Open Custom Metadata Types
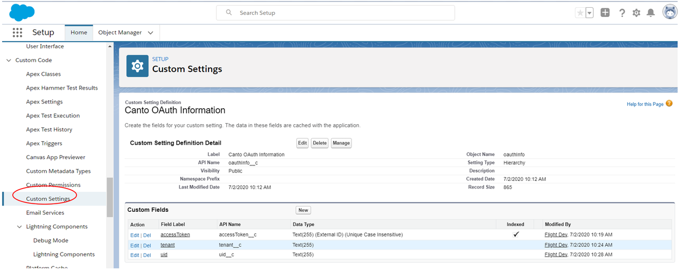Viewport: 684px width, 270px height. [58, 172]
